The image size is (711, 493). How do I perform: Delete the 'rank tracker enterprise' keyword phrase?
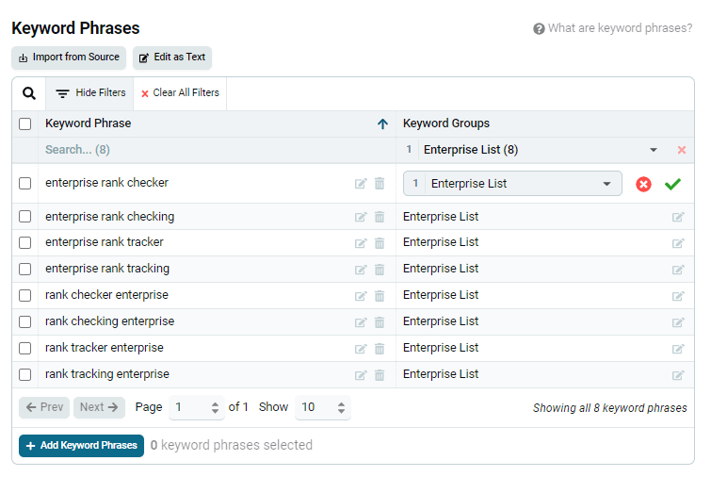380,349
